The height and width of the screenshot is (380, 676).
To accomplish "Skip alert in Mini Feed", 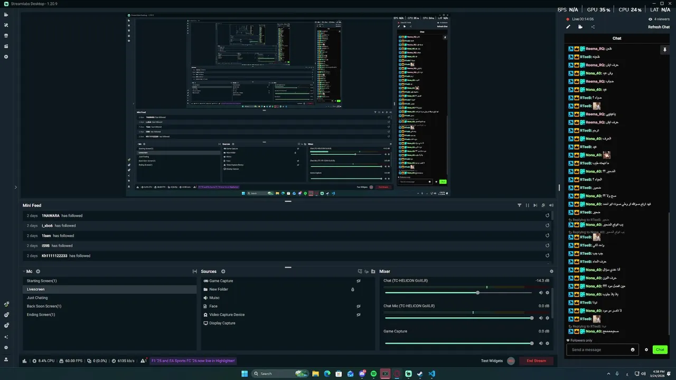I will (x=535, y=205).
